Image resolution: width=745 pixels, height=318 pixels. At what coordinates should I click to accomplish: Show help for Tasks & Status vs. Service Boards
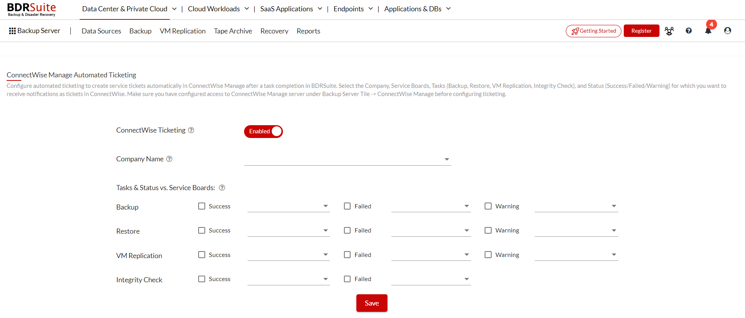click(x=222, y=188)
